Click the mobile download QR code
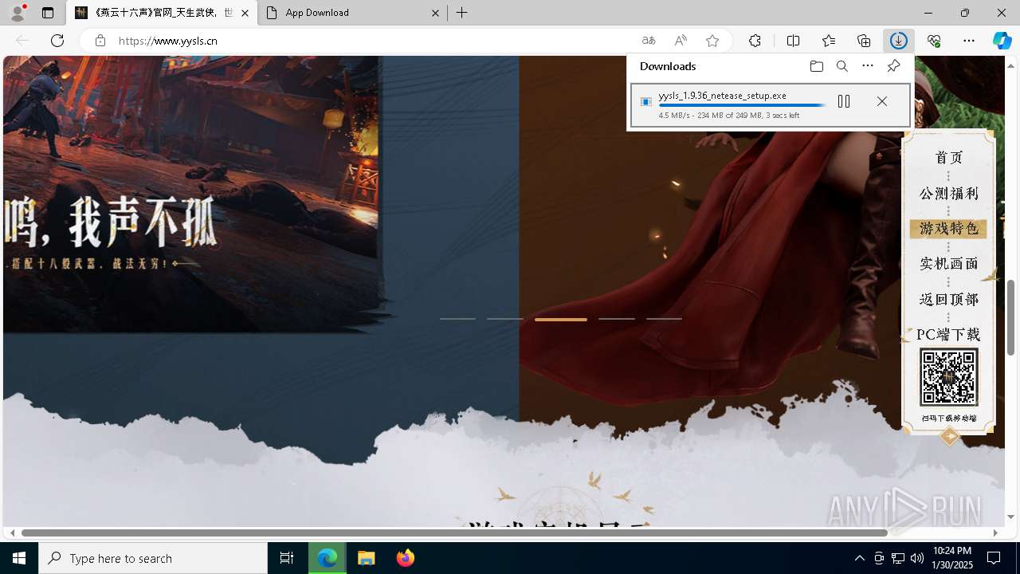Image resolution: width=1020 pixels, height=574 pixels. click(x=948, y=377)
